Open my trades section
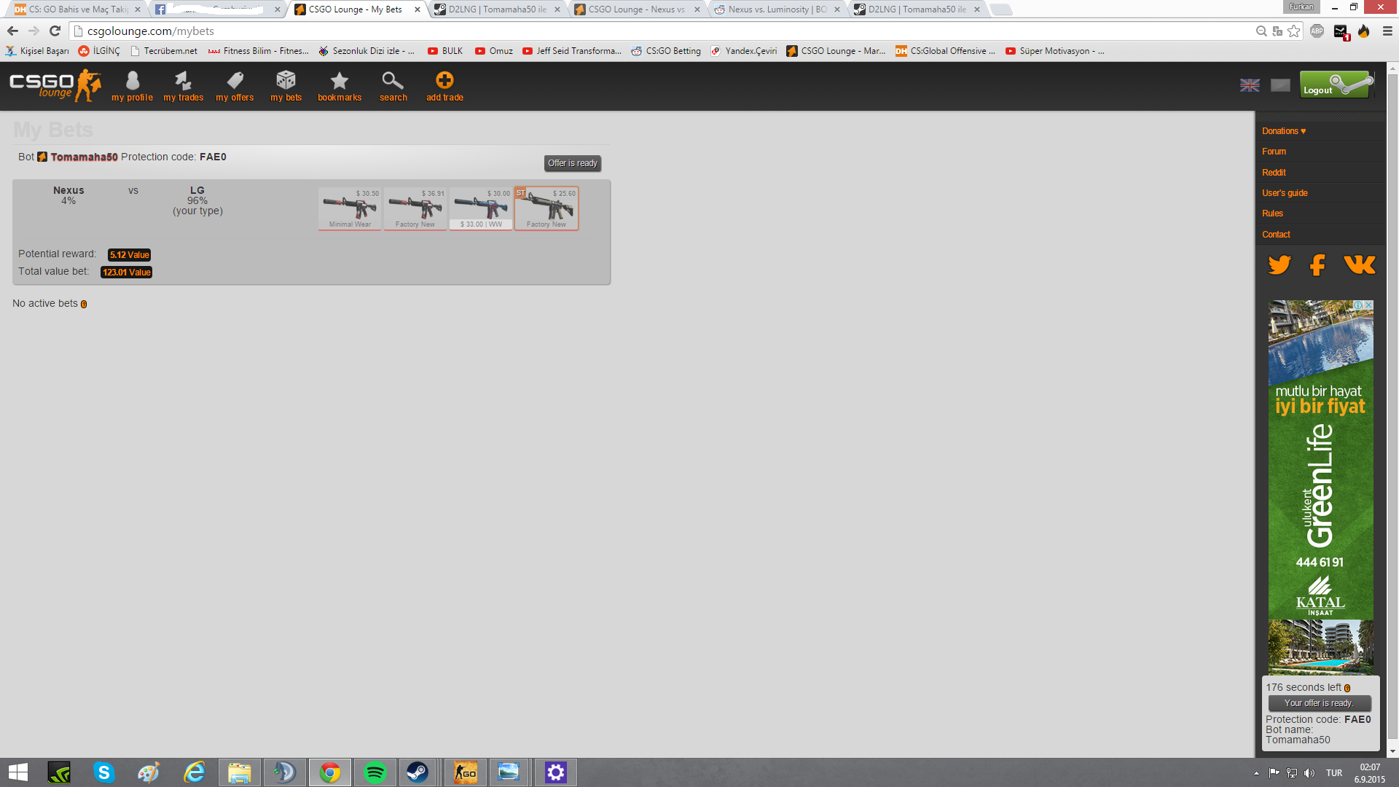Image resolution: width=1399 pixels, height=787 pixels. (183, 86)
